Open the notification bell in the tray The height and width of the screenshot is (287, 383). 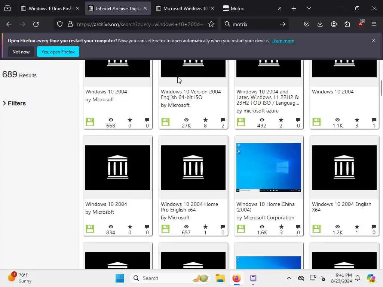point(358,278)
